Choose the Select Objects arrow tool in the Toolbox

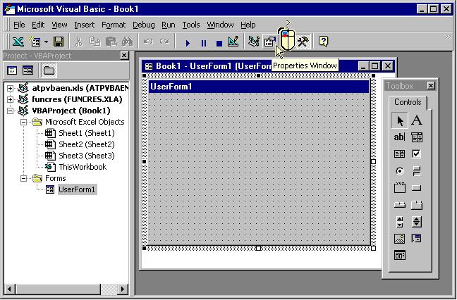[x=400, y=120]
